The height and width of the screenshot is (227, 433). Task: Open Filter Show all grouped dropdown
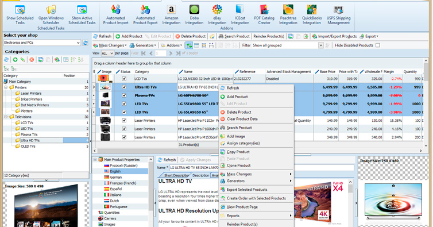click(x=320, y=45)
